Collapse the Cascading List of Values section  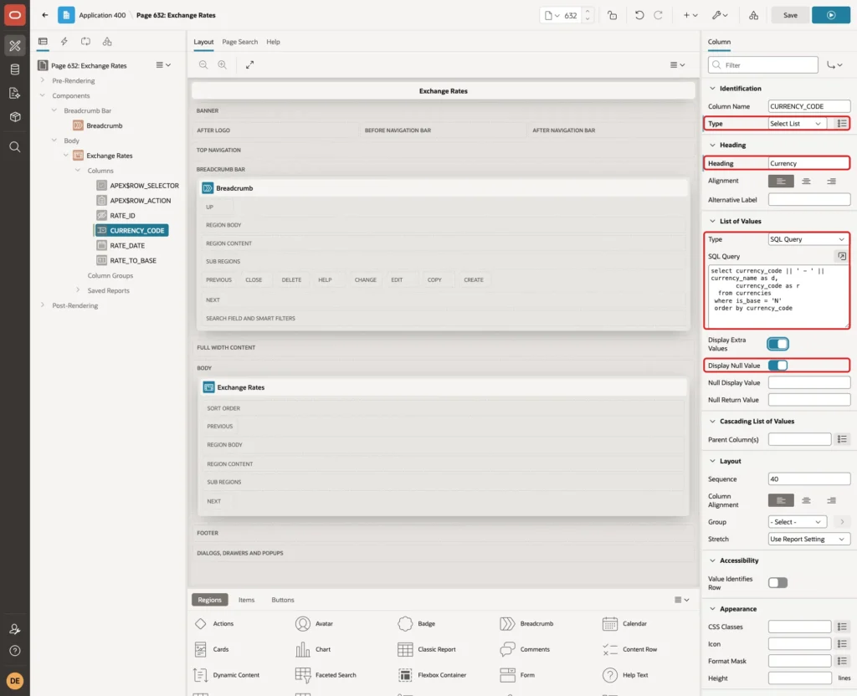(712, 422)
